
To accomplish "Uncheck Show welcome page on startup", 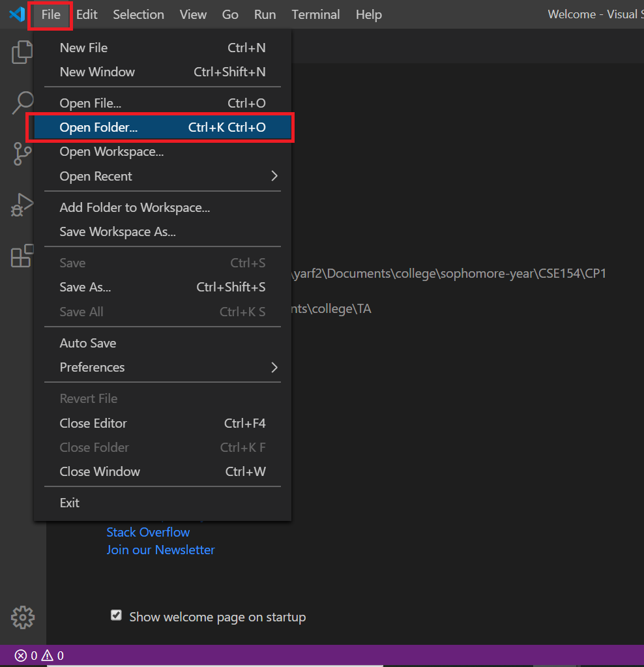I will (116, 615).
